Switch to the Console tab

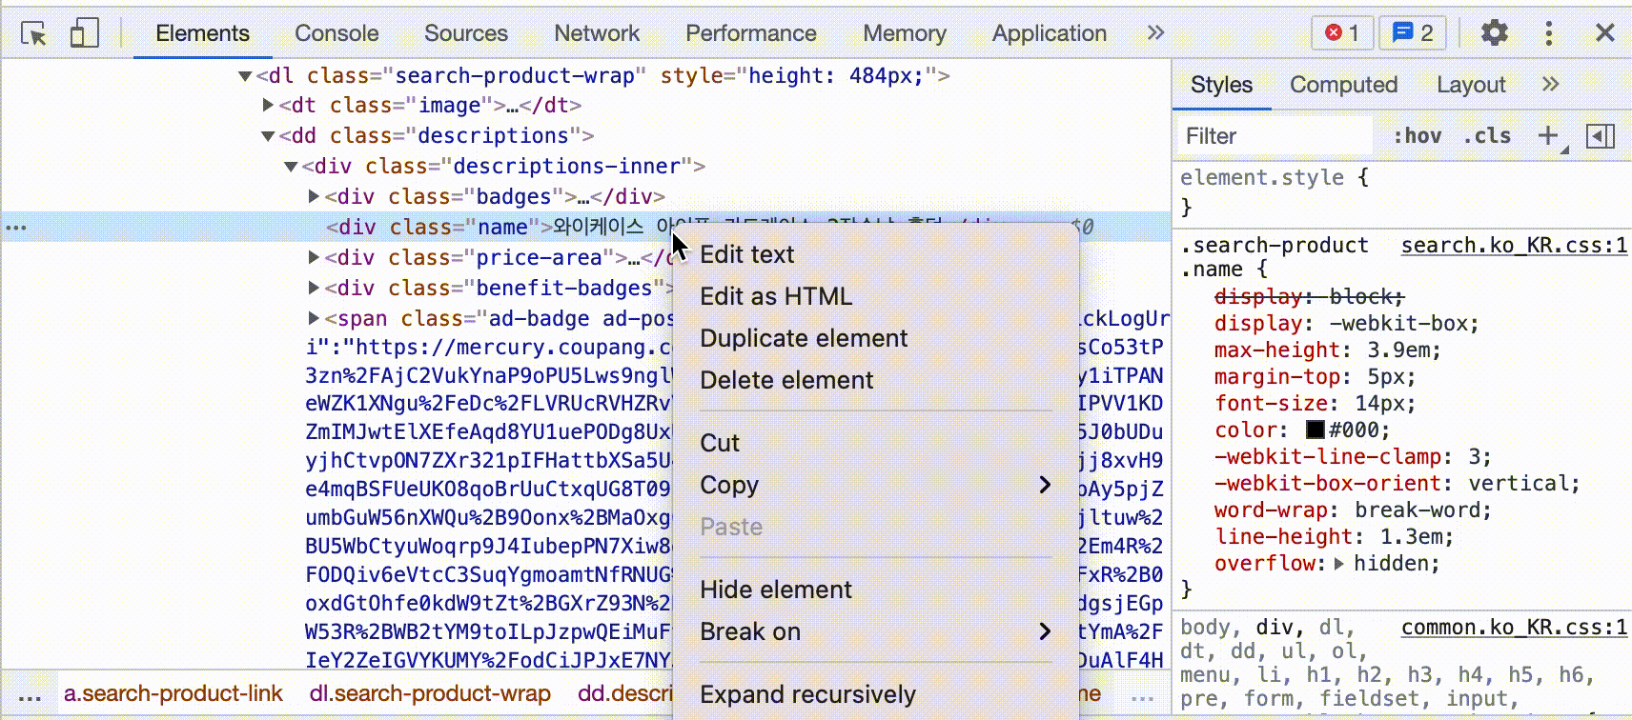[337, 33]
